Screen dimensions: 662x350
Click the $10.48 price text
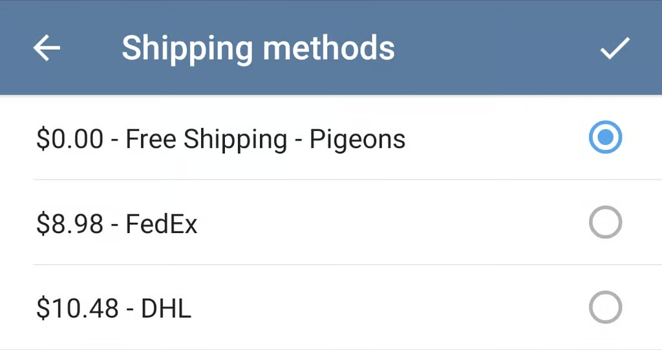78,309
